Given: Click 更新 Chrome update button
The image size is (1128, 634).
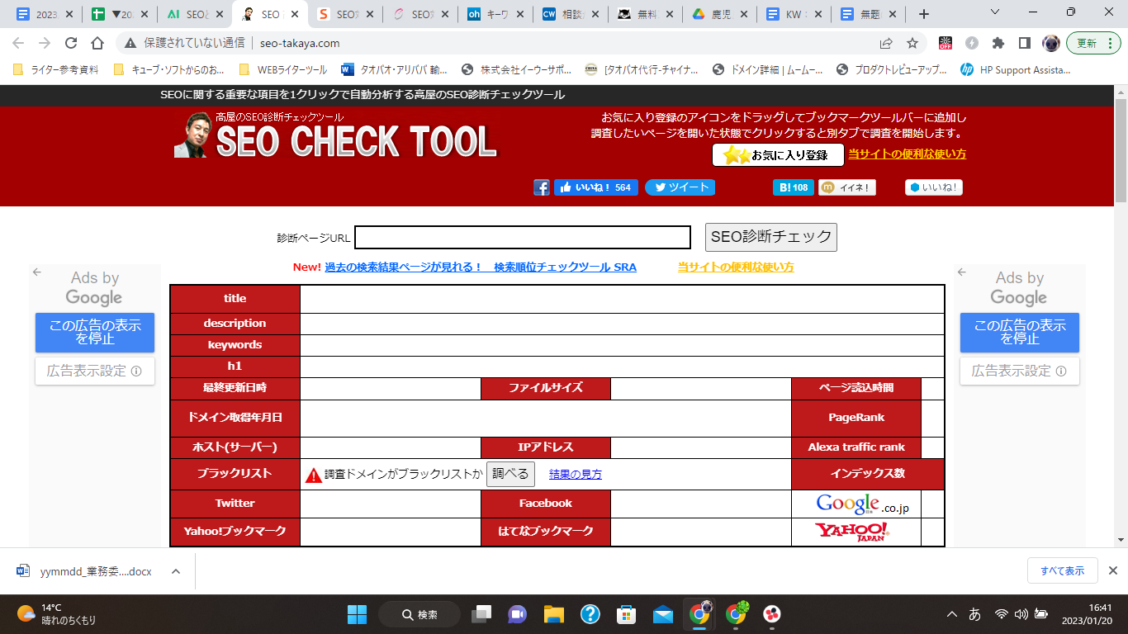Looking at the screenshot, I should click(1093, 43).
